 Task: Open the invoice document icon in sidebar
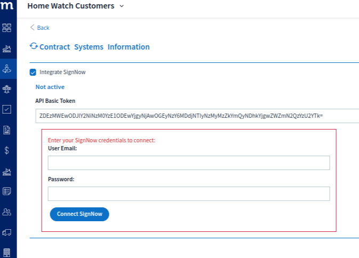pyautogui.click(x=6, y=130)
